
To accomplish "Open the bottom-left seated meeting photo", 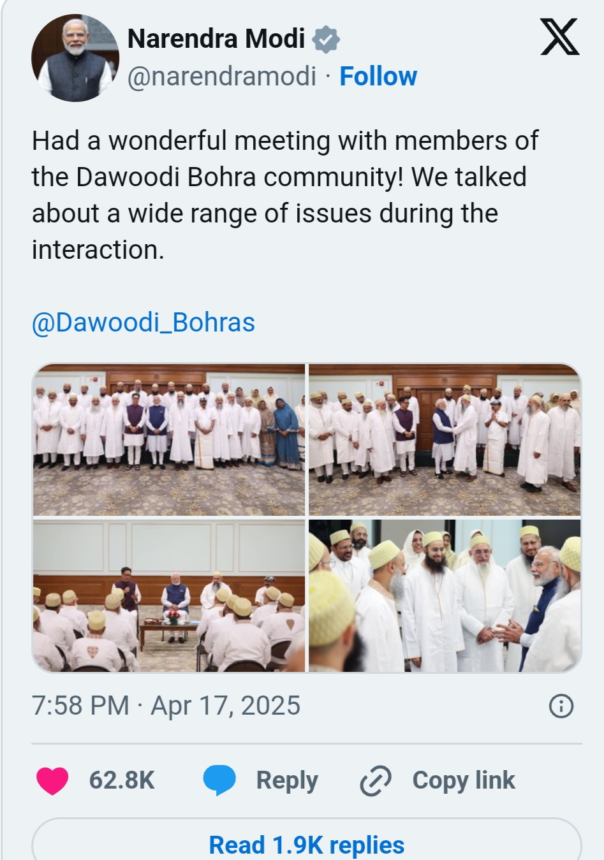I will click(169, 595).
